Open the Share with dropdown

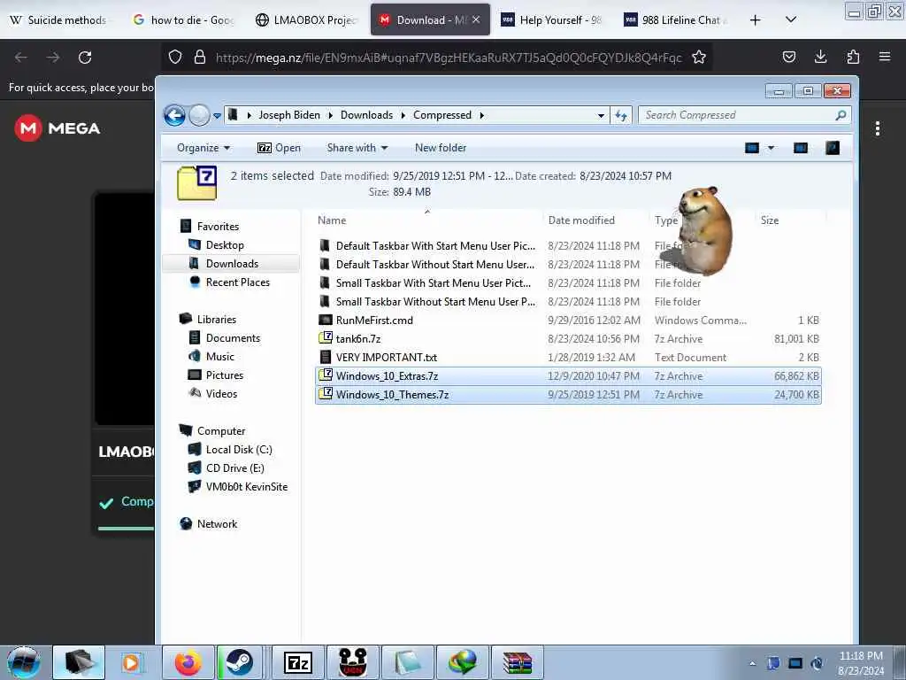click(357, 148)
